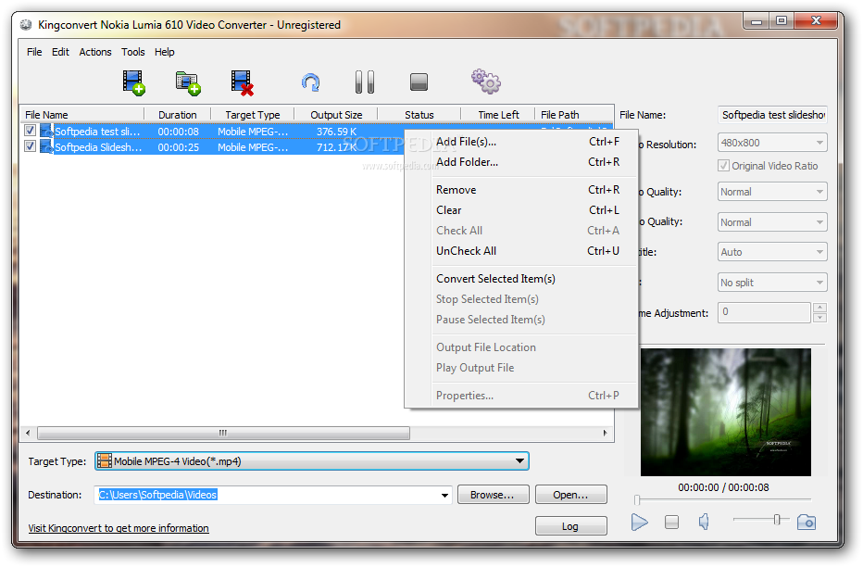The width and height of the screenshot is (863, 567).
Task: Open the second Normal quality dropdown
Action: [x=772, y=221]
